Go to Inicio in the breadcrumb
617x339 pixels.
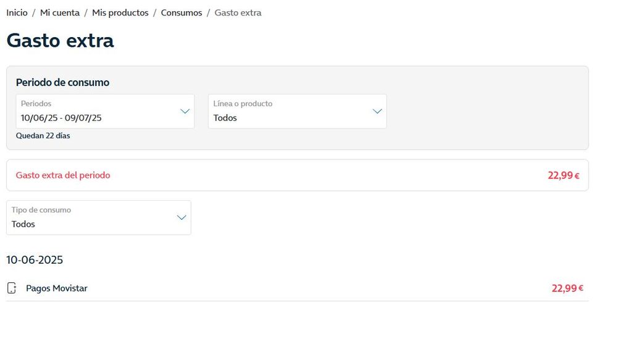point(17,13)
